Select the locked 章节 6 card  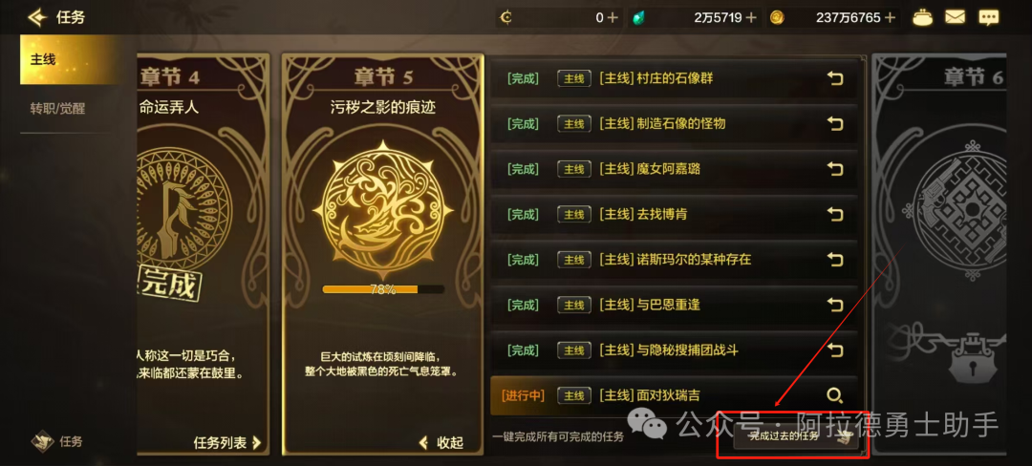939,254
